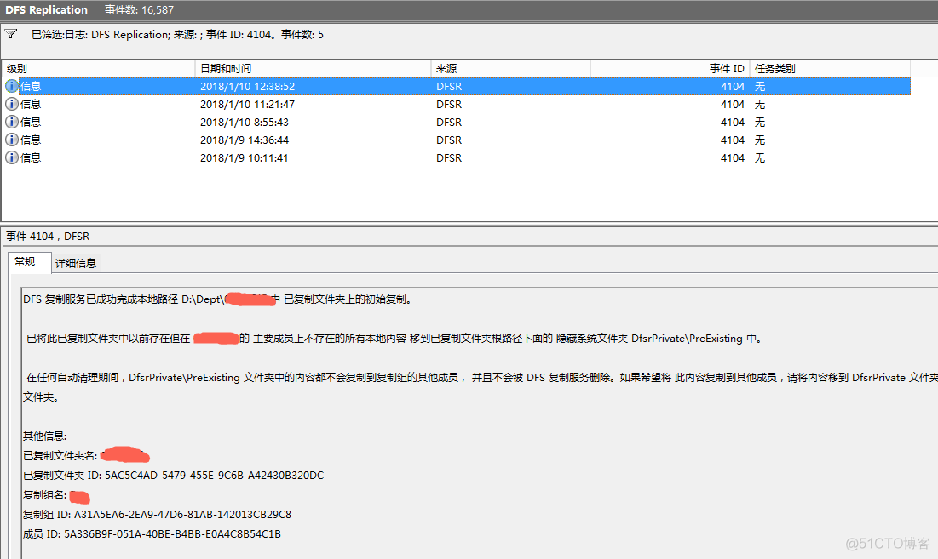The width and height of the screenshot is (938, 559).
Task: Click the 已复制文件夹名: label
Action: [x=60, y=456]
